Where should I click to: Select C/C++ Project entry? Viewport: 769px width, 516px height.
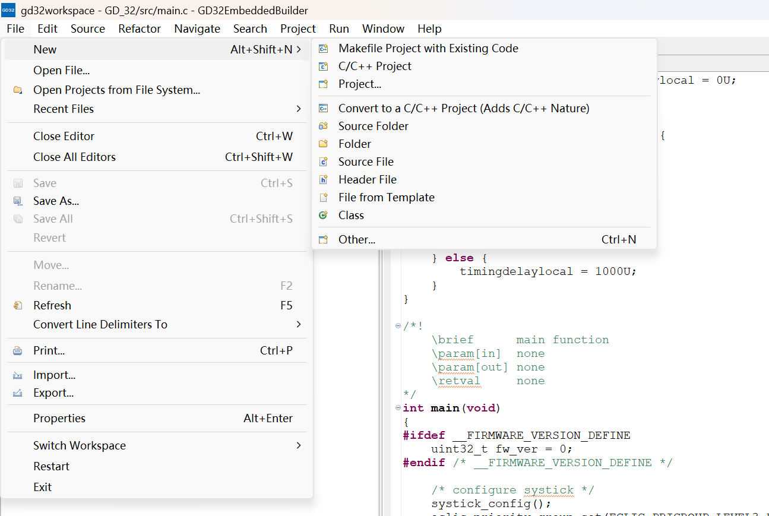tap(484, 67)
